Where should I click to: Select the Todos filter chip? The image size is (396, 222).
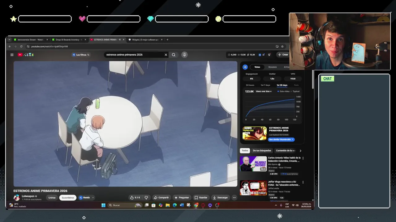pos(245,150)
